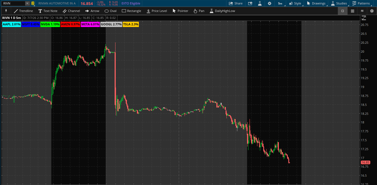Screen dimensions: 377x185
Task: Click the MSFT 0.45% label
Action: coord(31,24)
